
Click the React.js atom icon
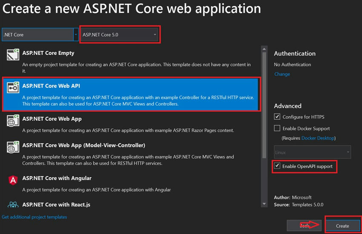click(x=13, y=205)
